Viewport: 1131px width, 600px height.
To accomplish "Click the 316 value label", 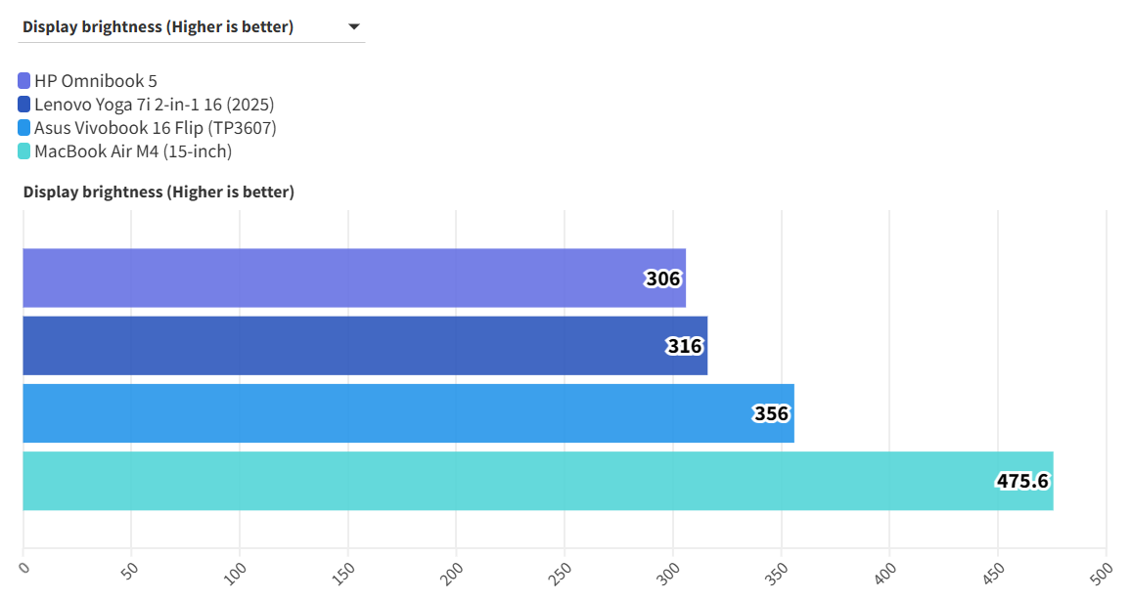I will (x=685, y=347).
